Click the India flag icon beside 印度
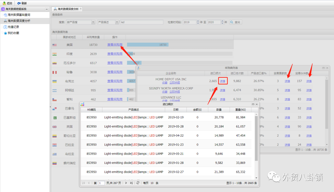 pos(54,54)
